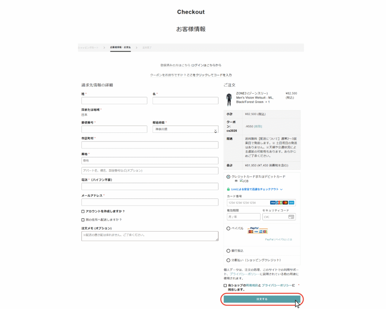Image resolution: width=386 pixels, height=309 pixels.
Task: Check the 別の住所へ配送しますか checkbox
Action: coord(83,220)
